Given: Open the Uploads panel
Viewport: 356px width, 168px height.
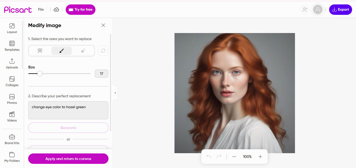Looking at the screenshot, I should (12, 63).
